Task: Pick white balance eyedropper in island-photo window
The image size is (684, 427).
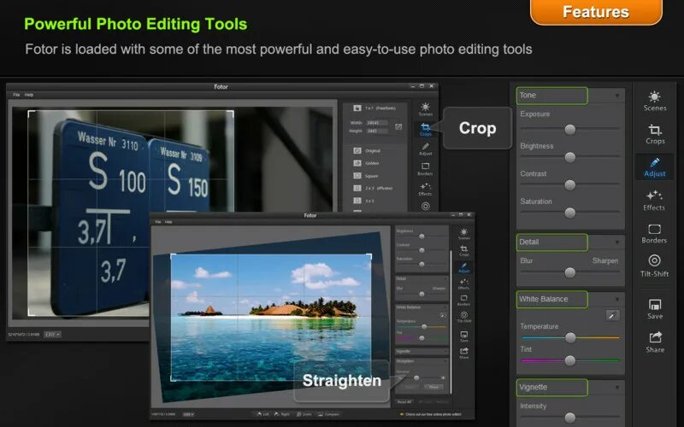Action: pos(442,314)
